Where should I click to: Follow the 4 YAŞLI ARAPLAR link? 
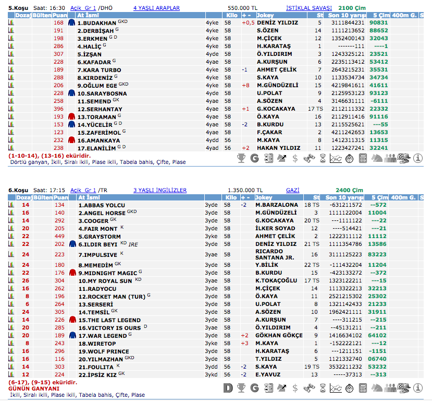(x=156, y=8)
